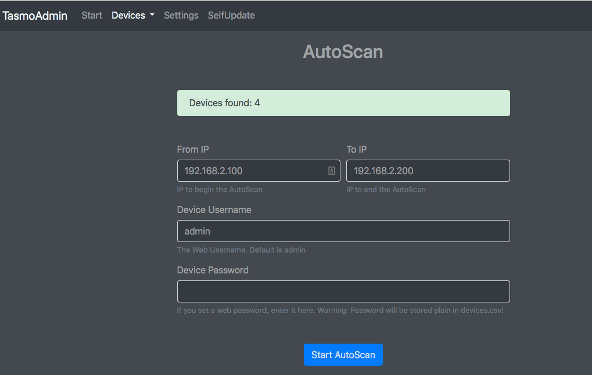
Task: Click the Devices found alert banner
Action: point(343,103)
